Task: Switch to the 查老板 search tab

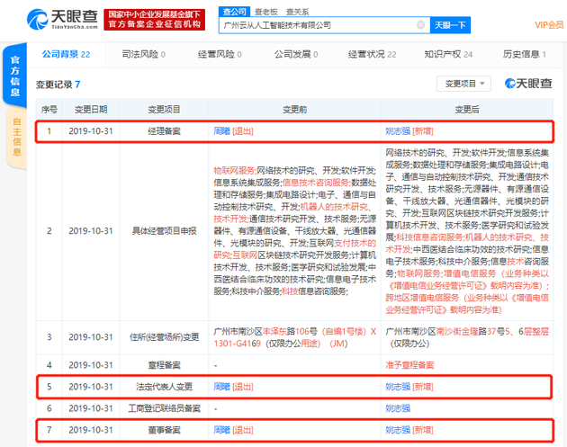Action: (x=266, y=12)
